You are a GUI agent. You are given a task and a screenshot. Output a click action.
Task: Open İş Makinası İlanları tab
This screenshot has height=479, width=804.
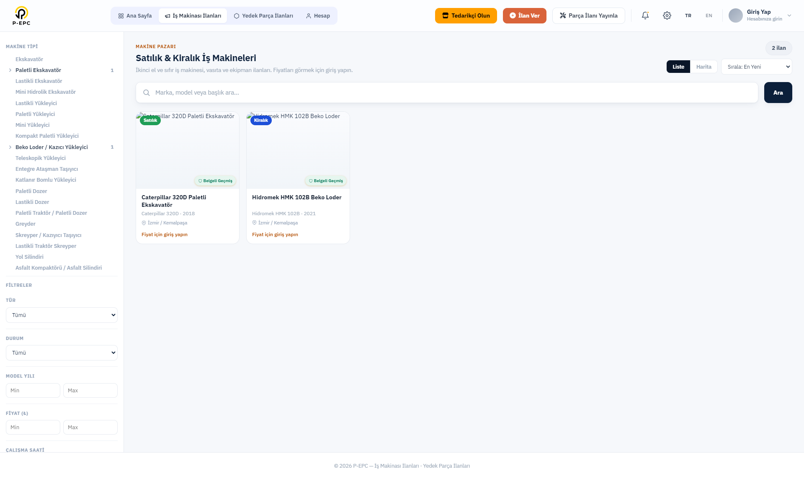[x=193, y=15]
